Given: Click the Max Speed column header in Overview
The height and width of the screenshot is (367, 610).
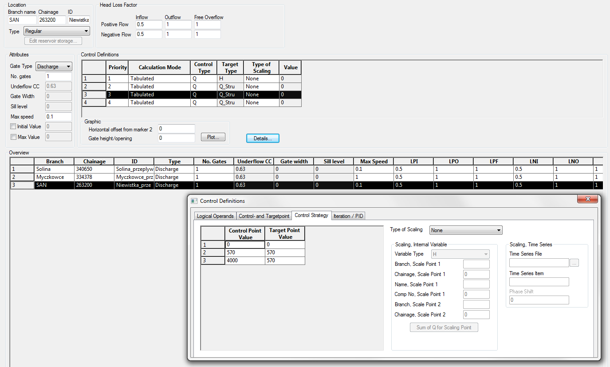Looking at the screenshot, I should click(374, 162).
